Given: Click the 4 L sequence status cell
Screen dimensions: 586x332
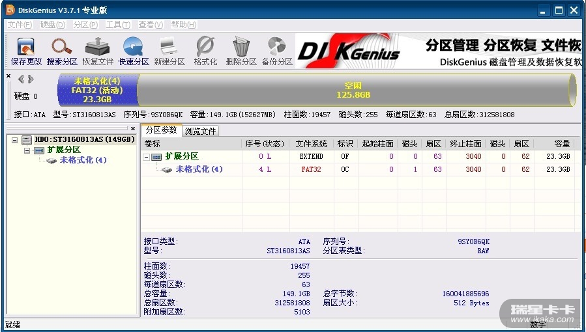Looking at the screenshot, I should 265,170.
